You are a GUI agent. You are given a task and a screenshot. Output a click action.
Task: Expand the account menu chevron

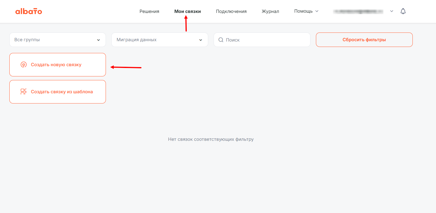click(x=392, y=11)
